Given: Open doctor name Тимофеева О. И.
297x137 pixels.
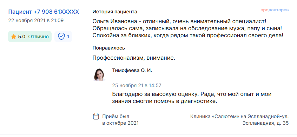Looking at the screenshot, I should click(132, 71).
